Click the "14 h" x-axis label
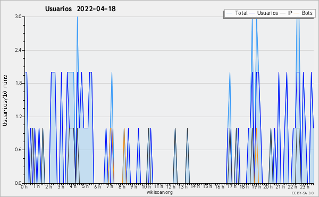 click(195, 186)
